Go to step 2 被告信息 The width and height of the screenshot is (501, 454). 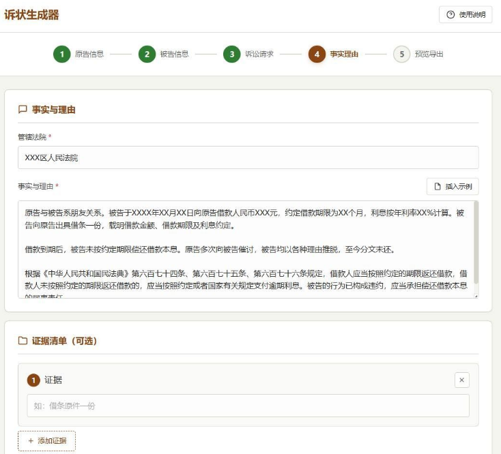pyautogui.click(x=164, y=54)
